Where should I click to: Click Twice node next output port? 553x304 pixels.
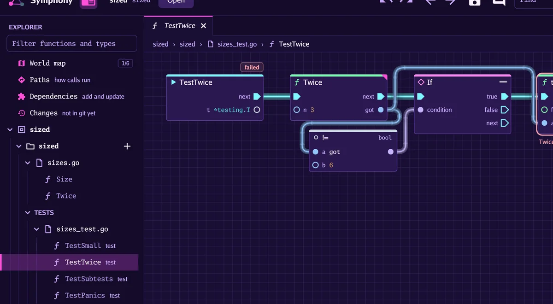[x=381, y=97]
